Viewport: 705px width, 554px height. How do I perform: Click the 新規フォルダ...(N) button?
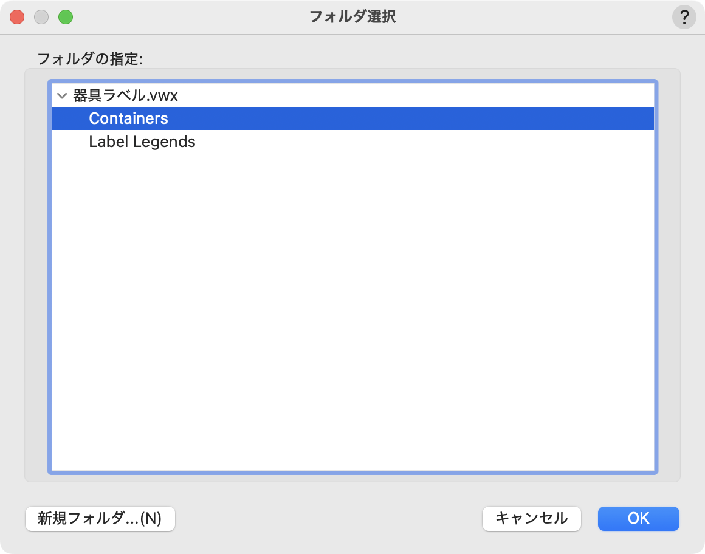click(100, 519)
